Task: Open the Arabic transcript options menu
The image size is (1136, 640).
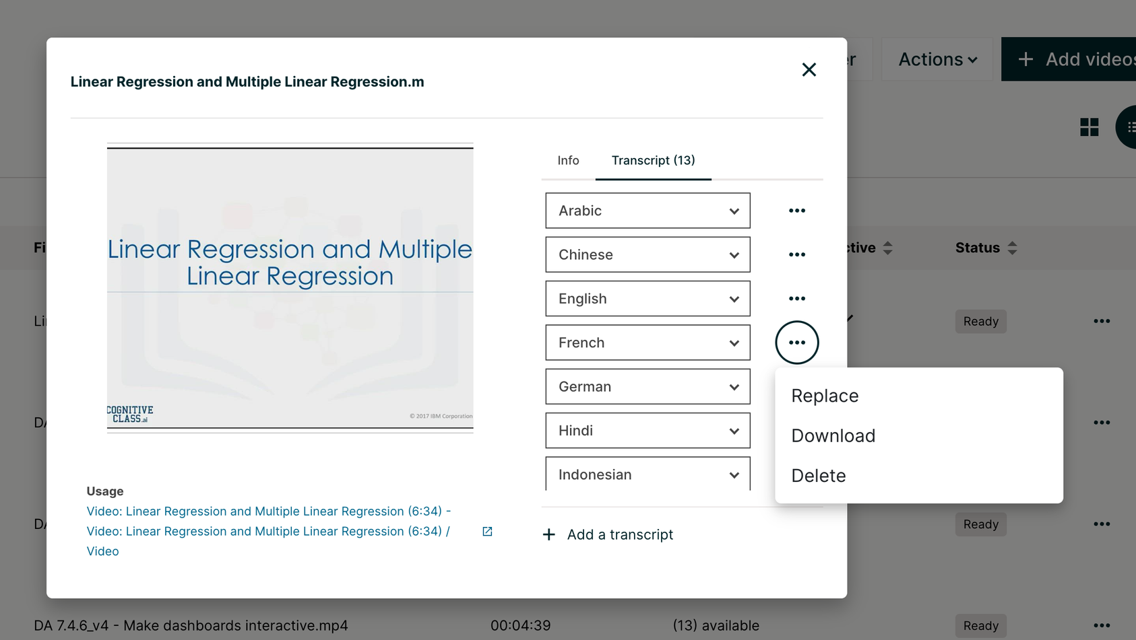Action: [x=796, y=211]
